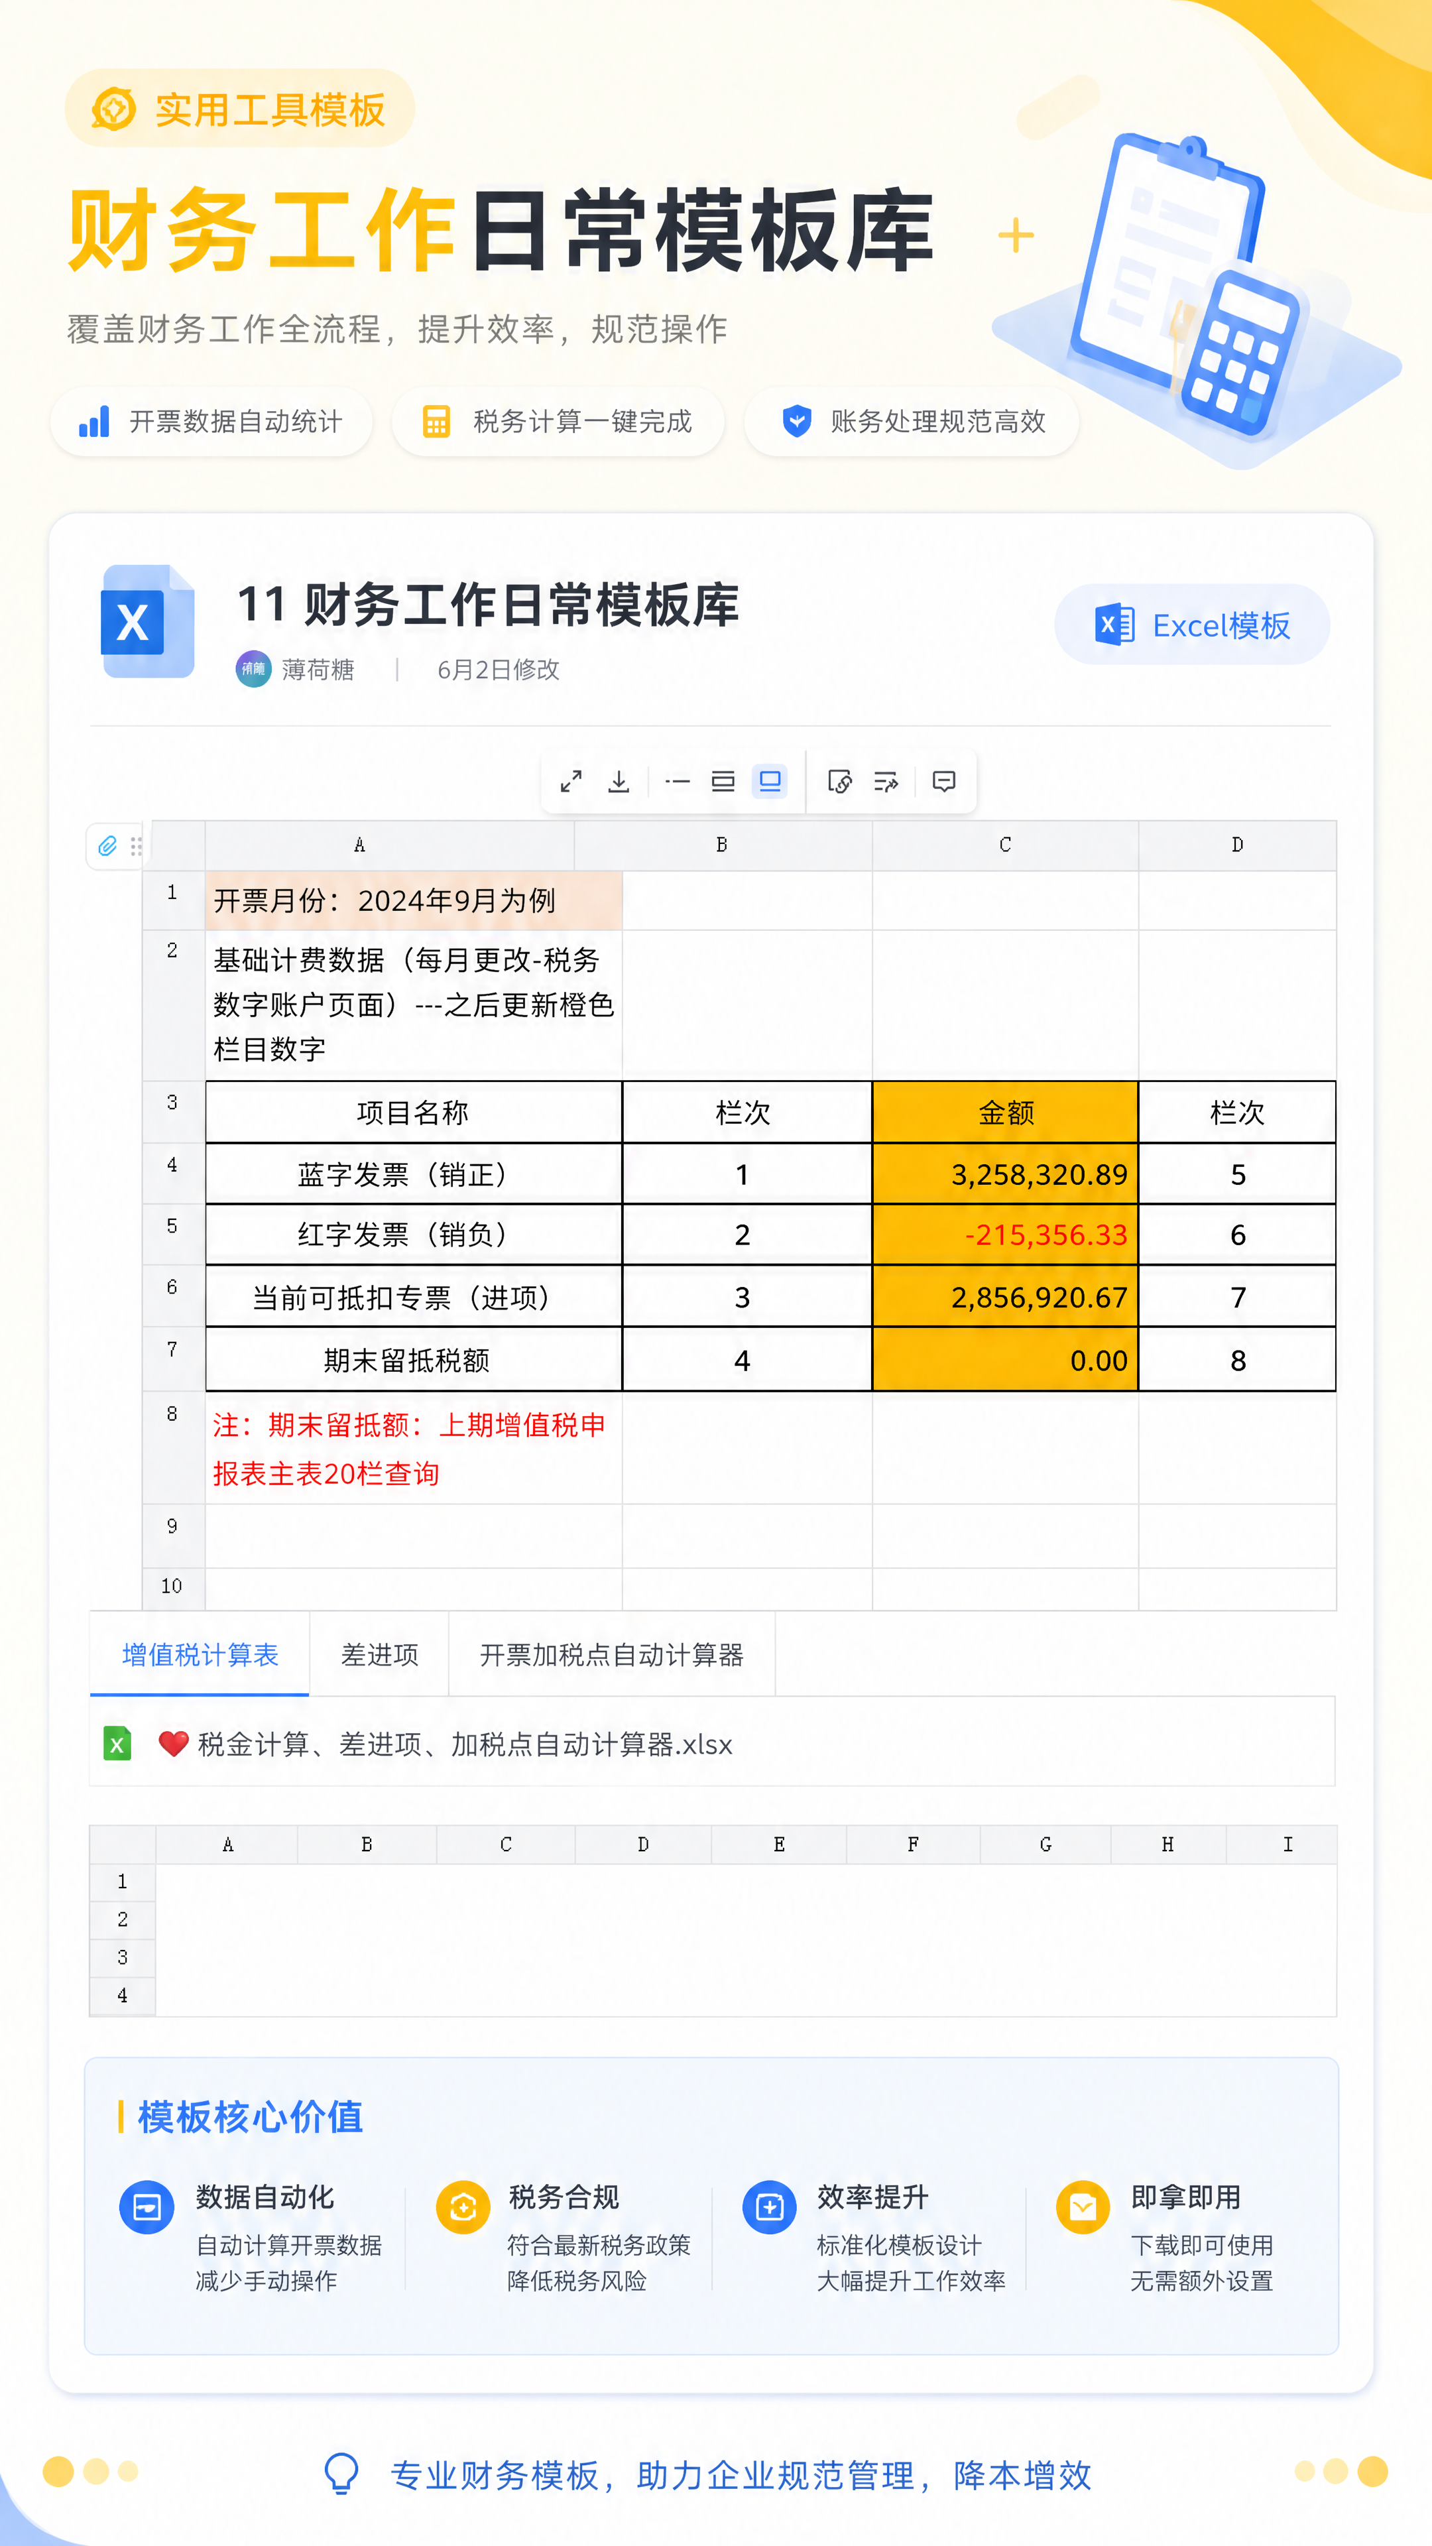Image resolution: width=1432 pixels, height=2546 pixels.
Task: Click the 税务计算一键完成 pill
Action: [558, 421]
